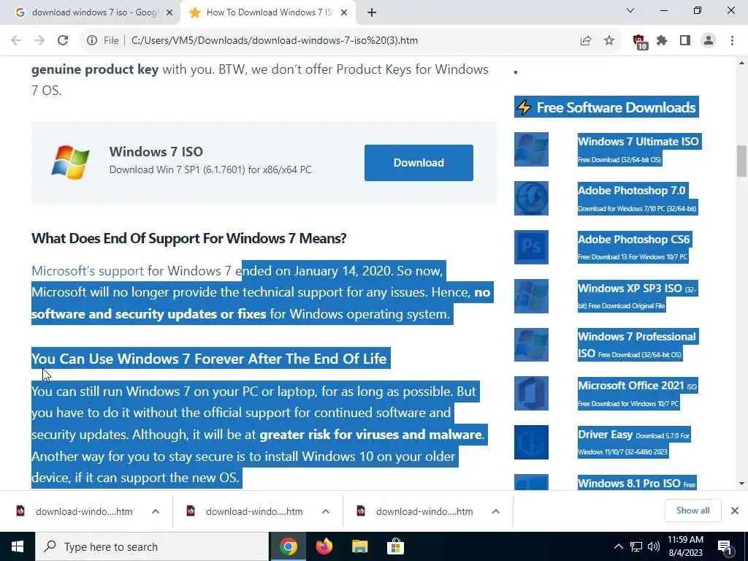Open Windows 7 Professional ISO link
This screenshot has height=561, width=748.
(x=637, y=345)
